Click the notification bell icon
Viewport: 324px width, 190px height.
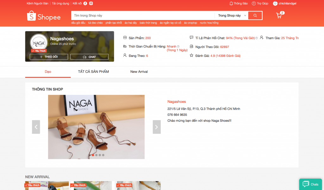click(231, 3)
